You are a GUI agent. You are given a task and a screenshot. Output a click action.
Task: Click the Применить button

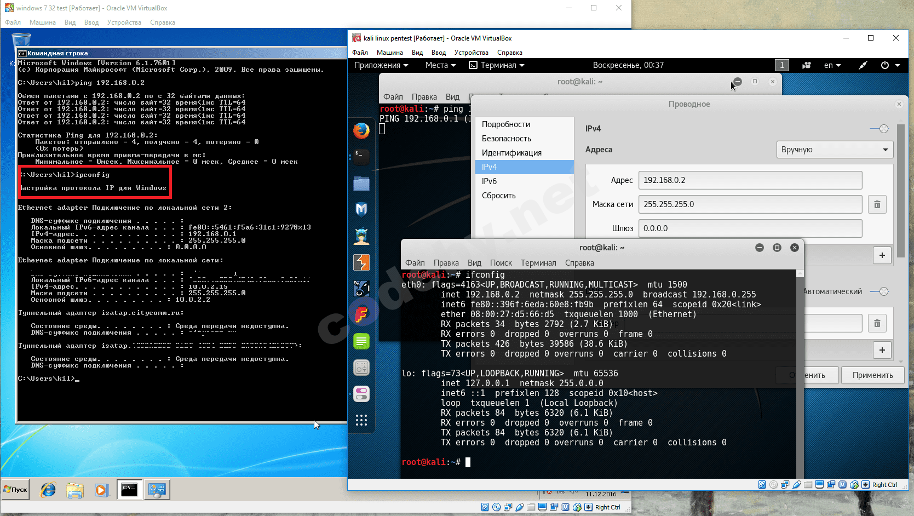[872, 375]
